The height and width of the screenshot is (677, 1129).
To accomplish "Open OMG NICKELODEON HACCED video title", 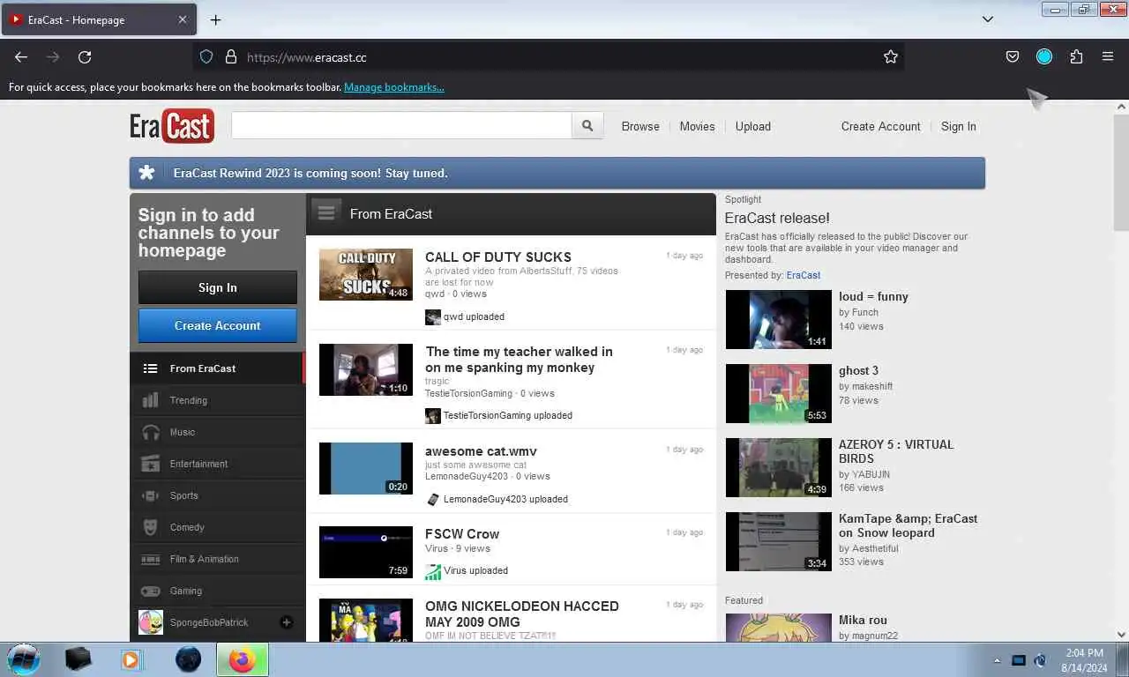I will (x=522, y=613).
